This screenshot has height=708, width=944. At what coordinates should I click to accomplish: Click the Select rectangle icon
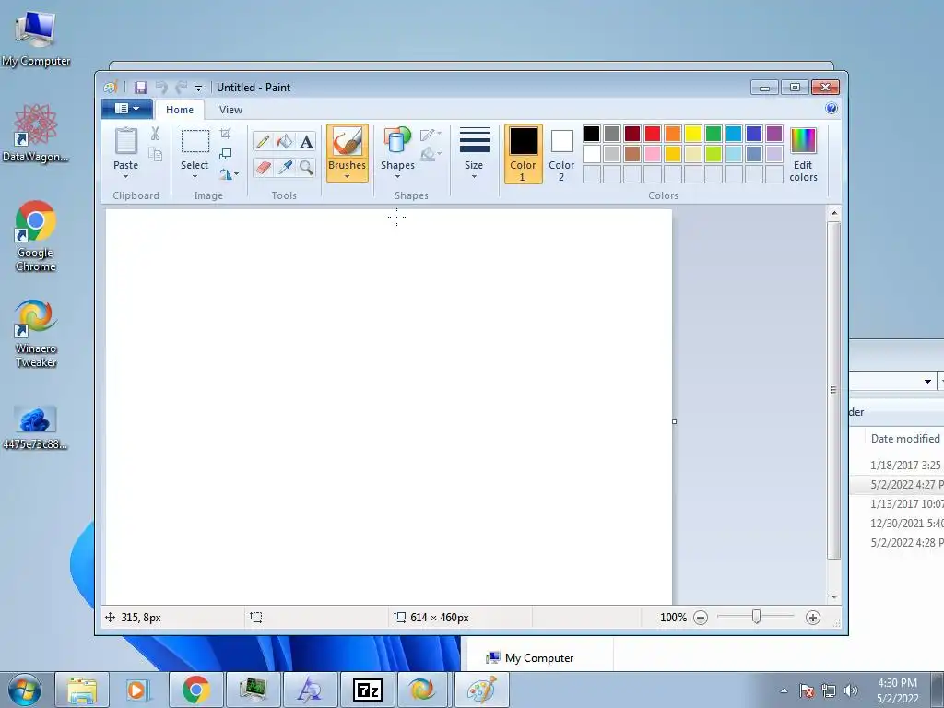pyautogui.click(x=195, y=142)
